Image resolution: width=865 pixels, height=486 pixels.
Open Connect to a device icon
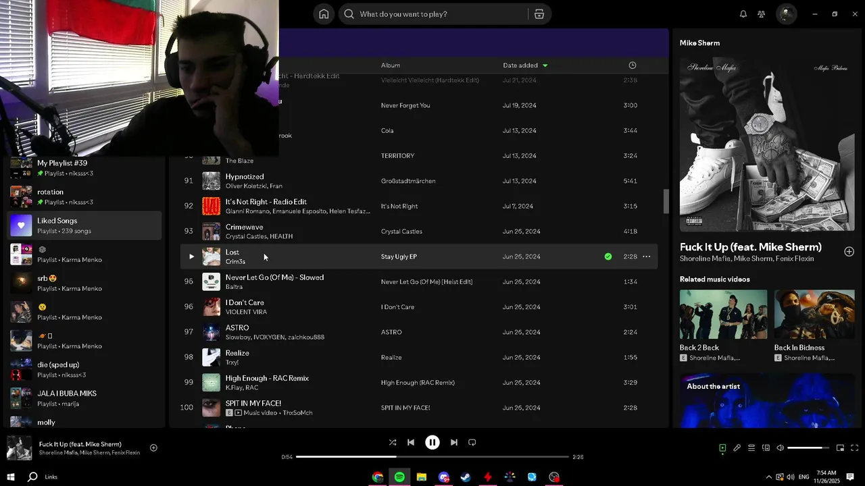(x=766, y=448)
